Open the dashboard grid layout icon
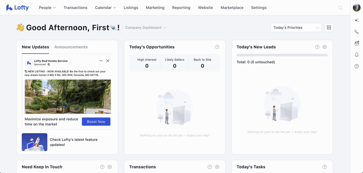This screenshot has width=363, height=173. click(329, 28)
